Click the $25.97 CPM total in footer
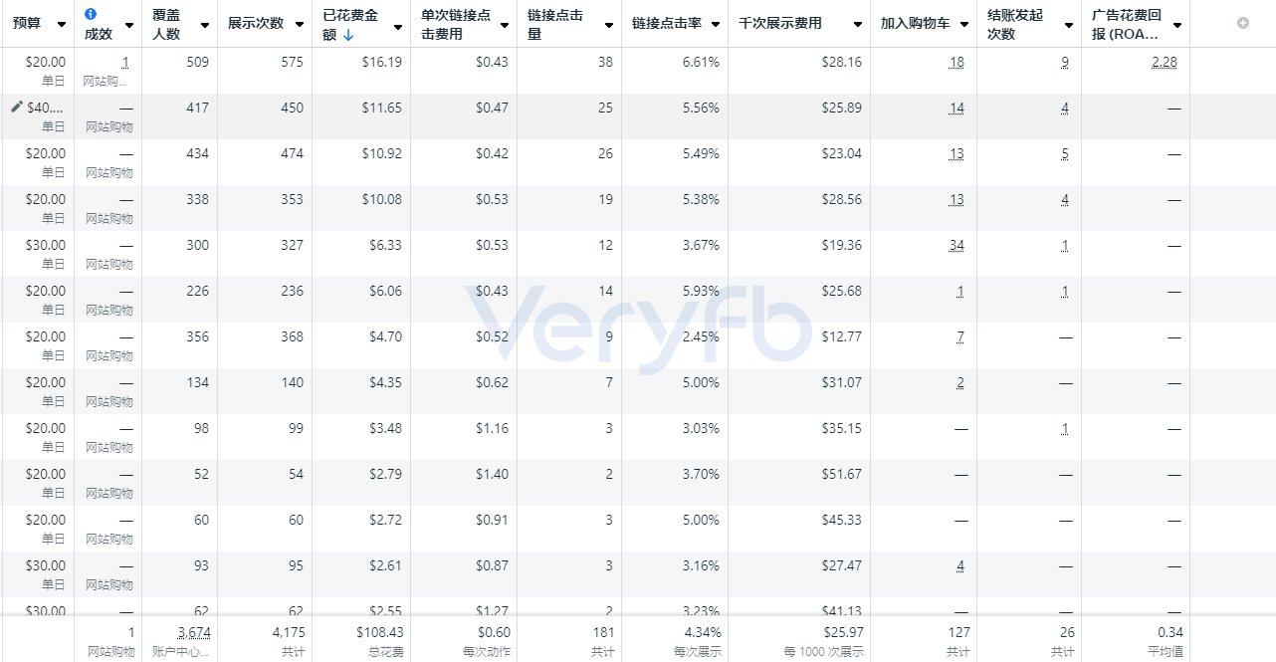Screen dimensions: 1276x662 tap(842, 632)
